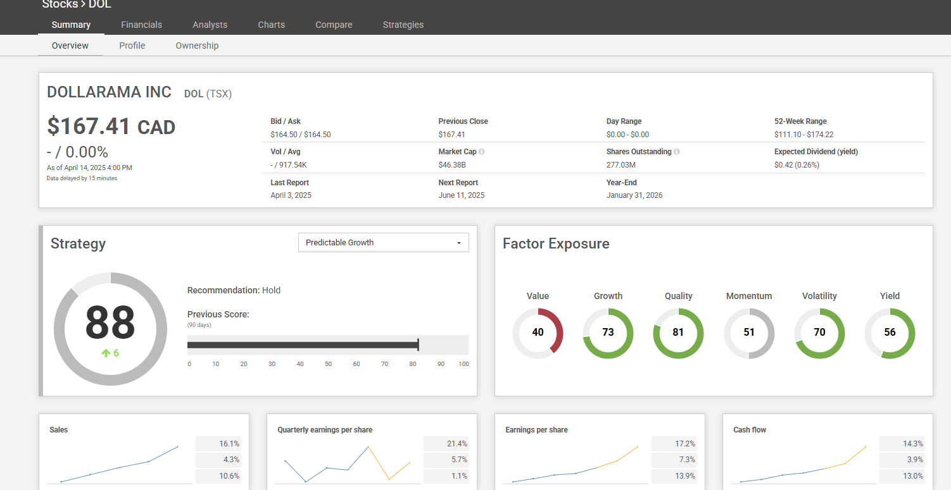Click the green up-arrow score change indicator
Image resolution: width=951 pixels, height=490 pixels.
point(110,353)
